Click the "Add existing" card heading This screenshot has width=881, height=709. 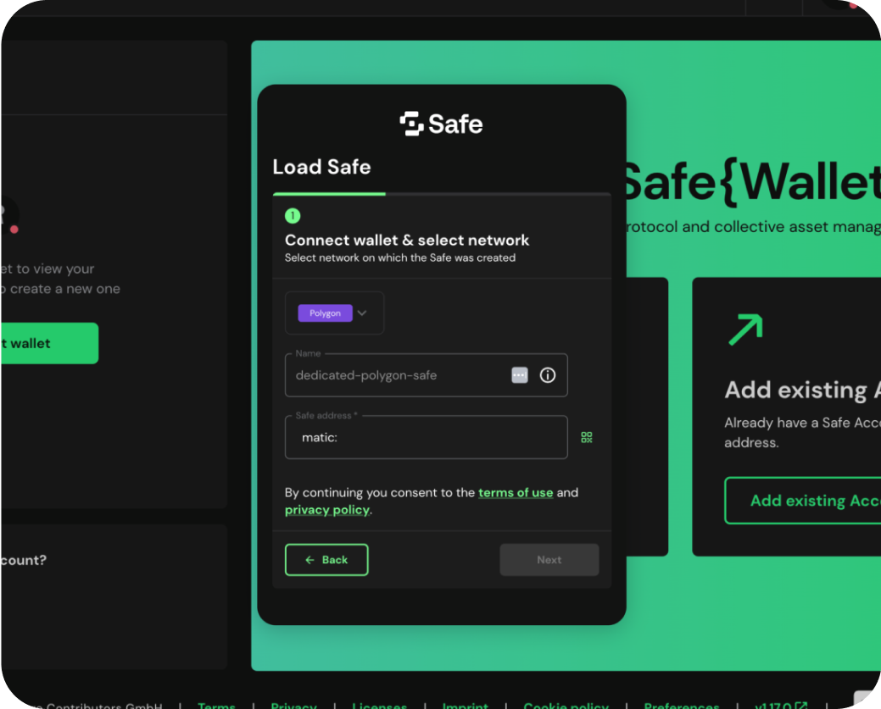click(802, 390)
